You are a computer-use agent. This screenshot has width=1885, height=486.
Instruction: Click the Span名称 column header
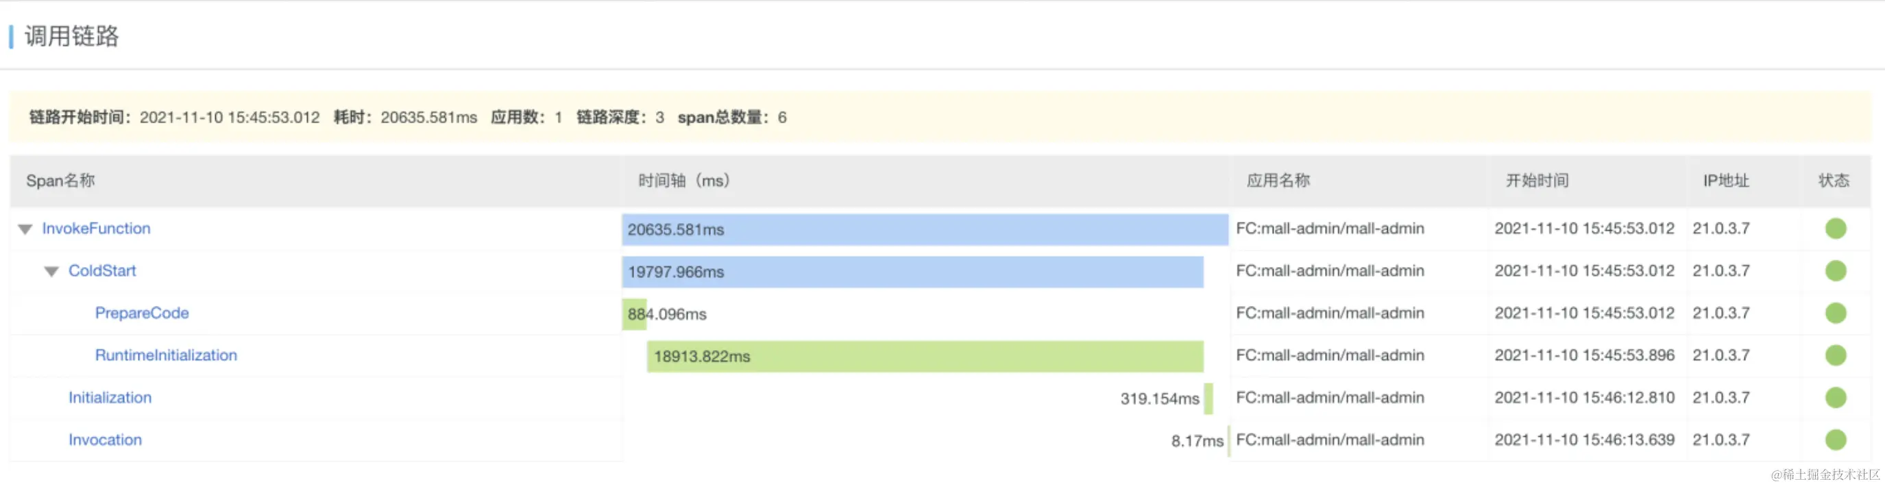tap(60, 181)
